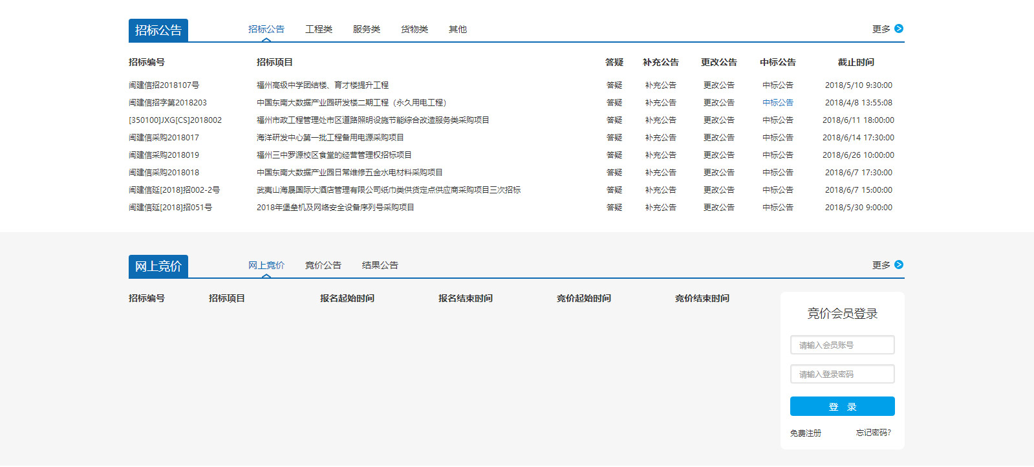
Task: Select the 其他 tab
Action: click(x=457, y=29)
